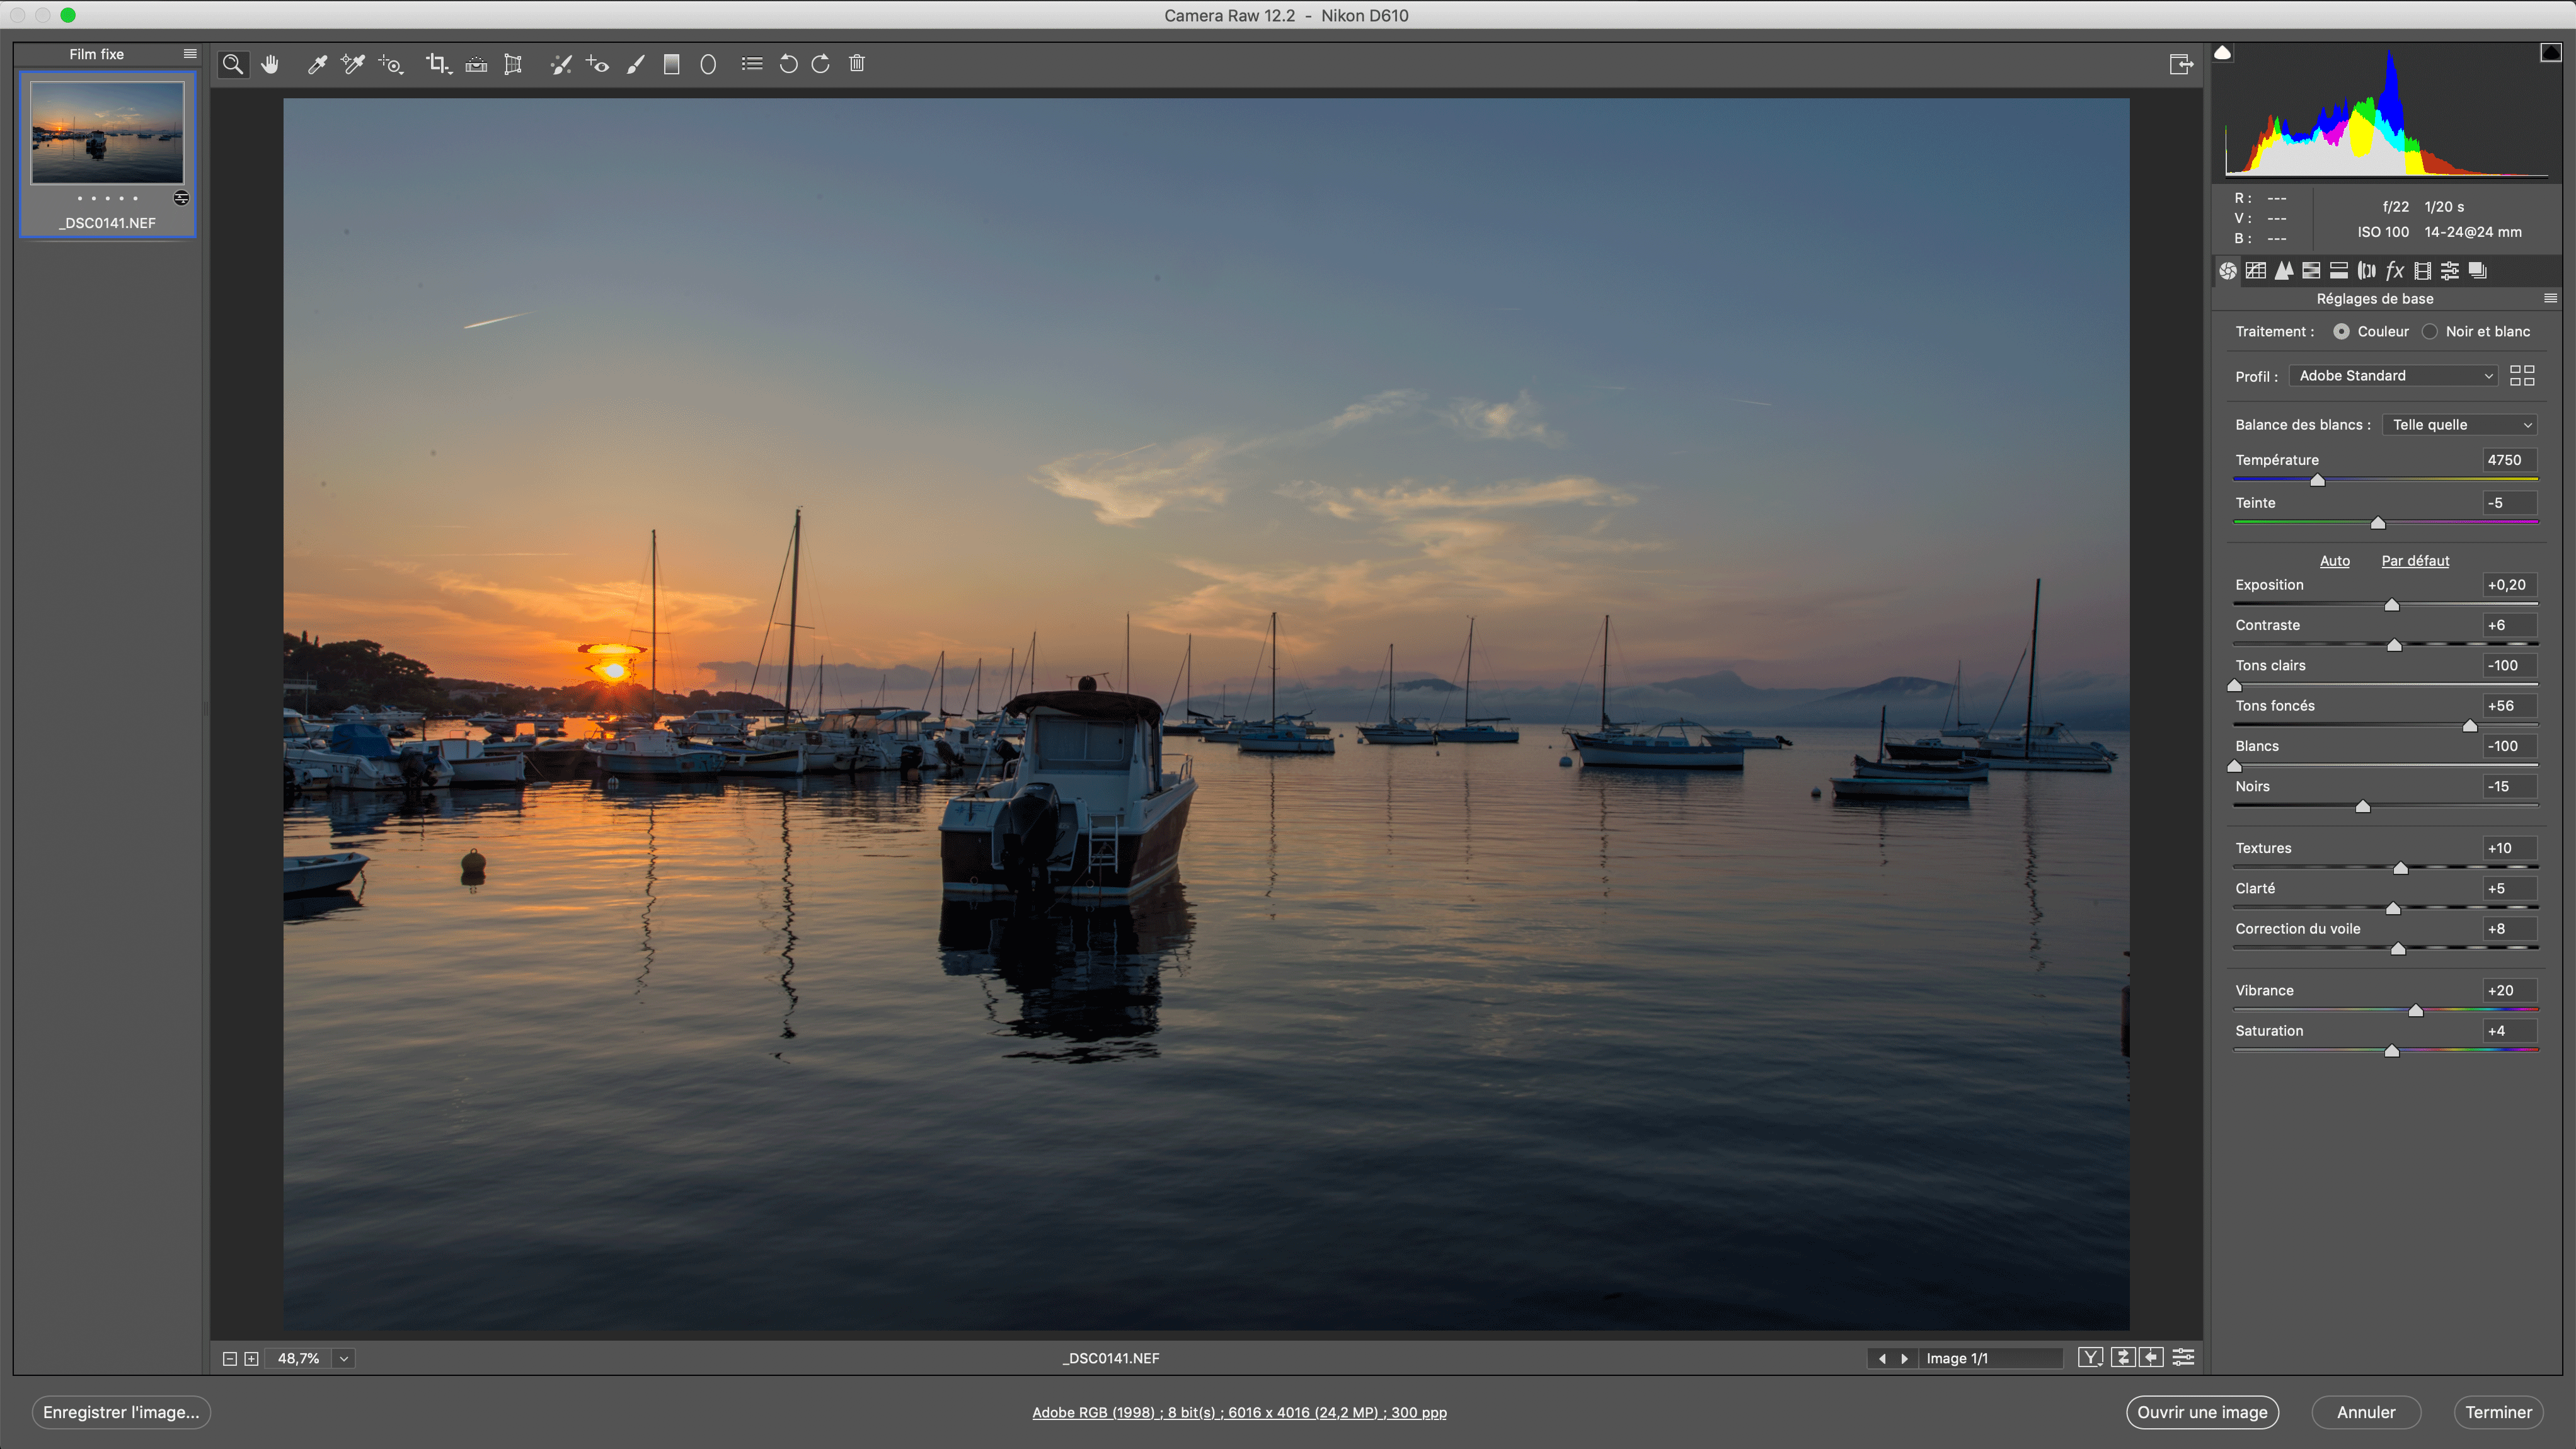Screen dimensions: 2576x1449
Task: Open Balance des blancs Telle quelle dropdown
Action: point(2460,425)
